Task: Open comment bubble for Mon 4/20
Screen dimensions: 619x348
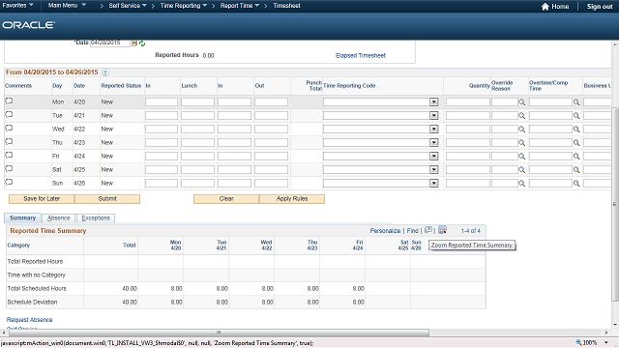Action: (9, 101)
